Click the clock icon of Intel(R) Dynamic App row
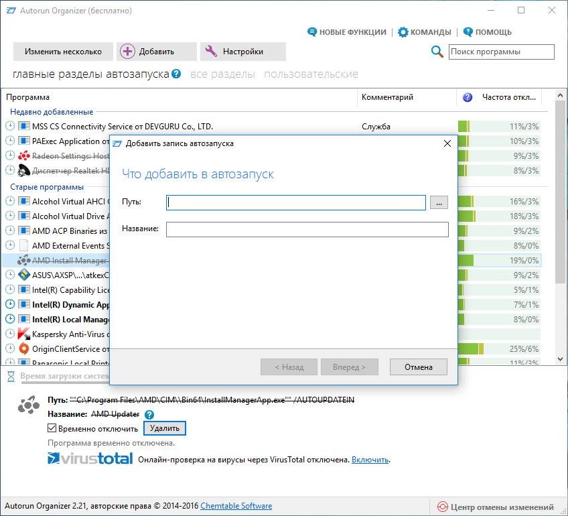 coord(10,304)
